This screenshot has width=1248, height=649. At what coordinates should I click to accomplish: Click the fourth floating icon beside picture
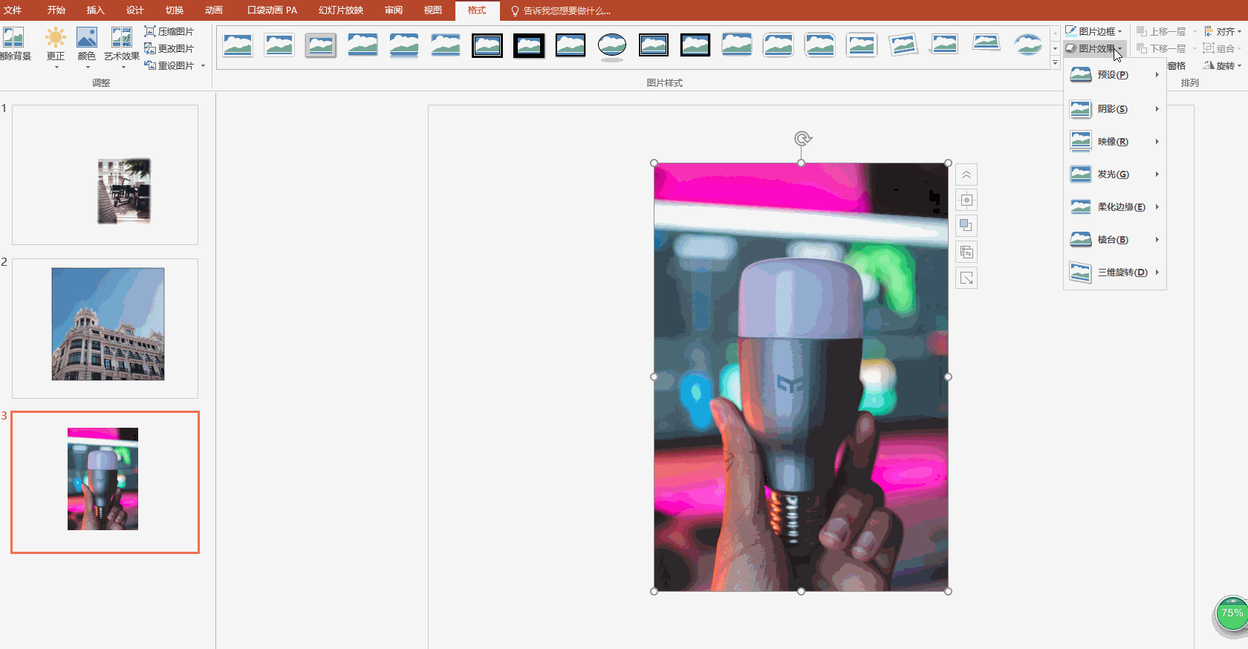966,252
